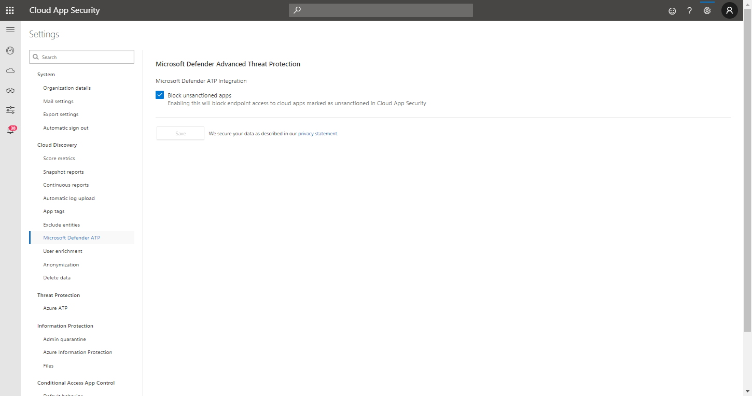Open the Control sliders icon in the sidebar
The height and width of the screenshot is (396, 752).
10,110
